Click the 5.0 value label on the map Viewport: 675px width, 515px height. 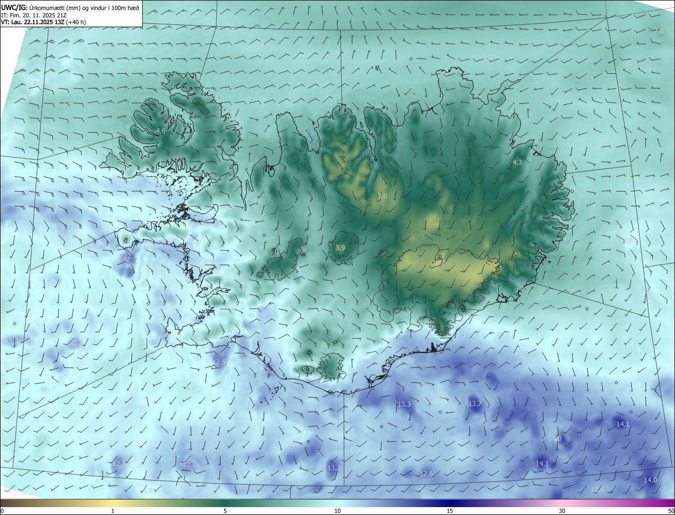(x=274, y=252)
